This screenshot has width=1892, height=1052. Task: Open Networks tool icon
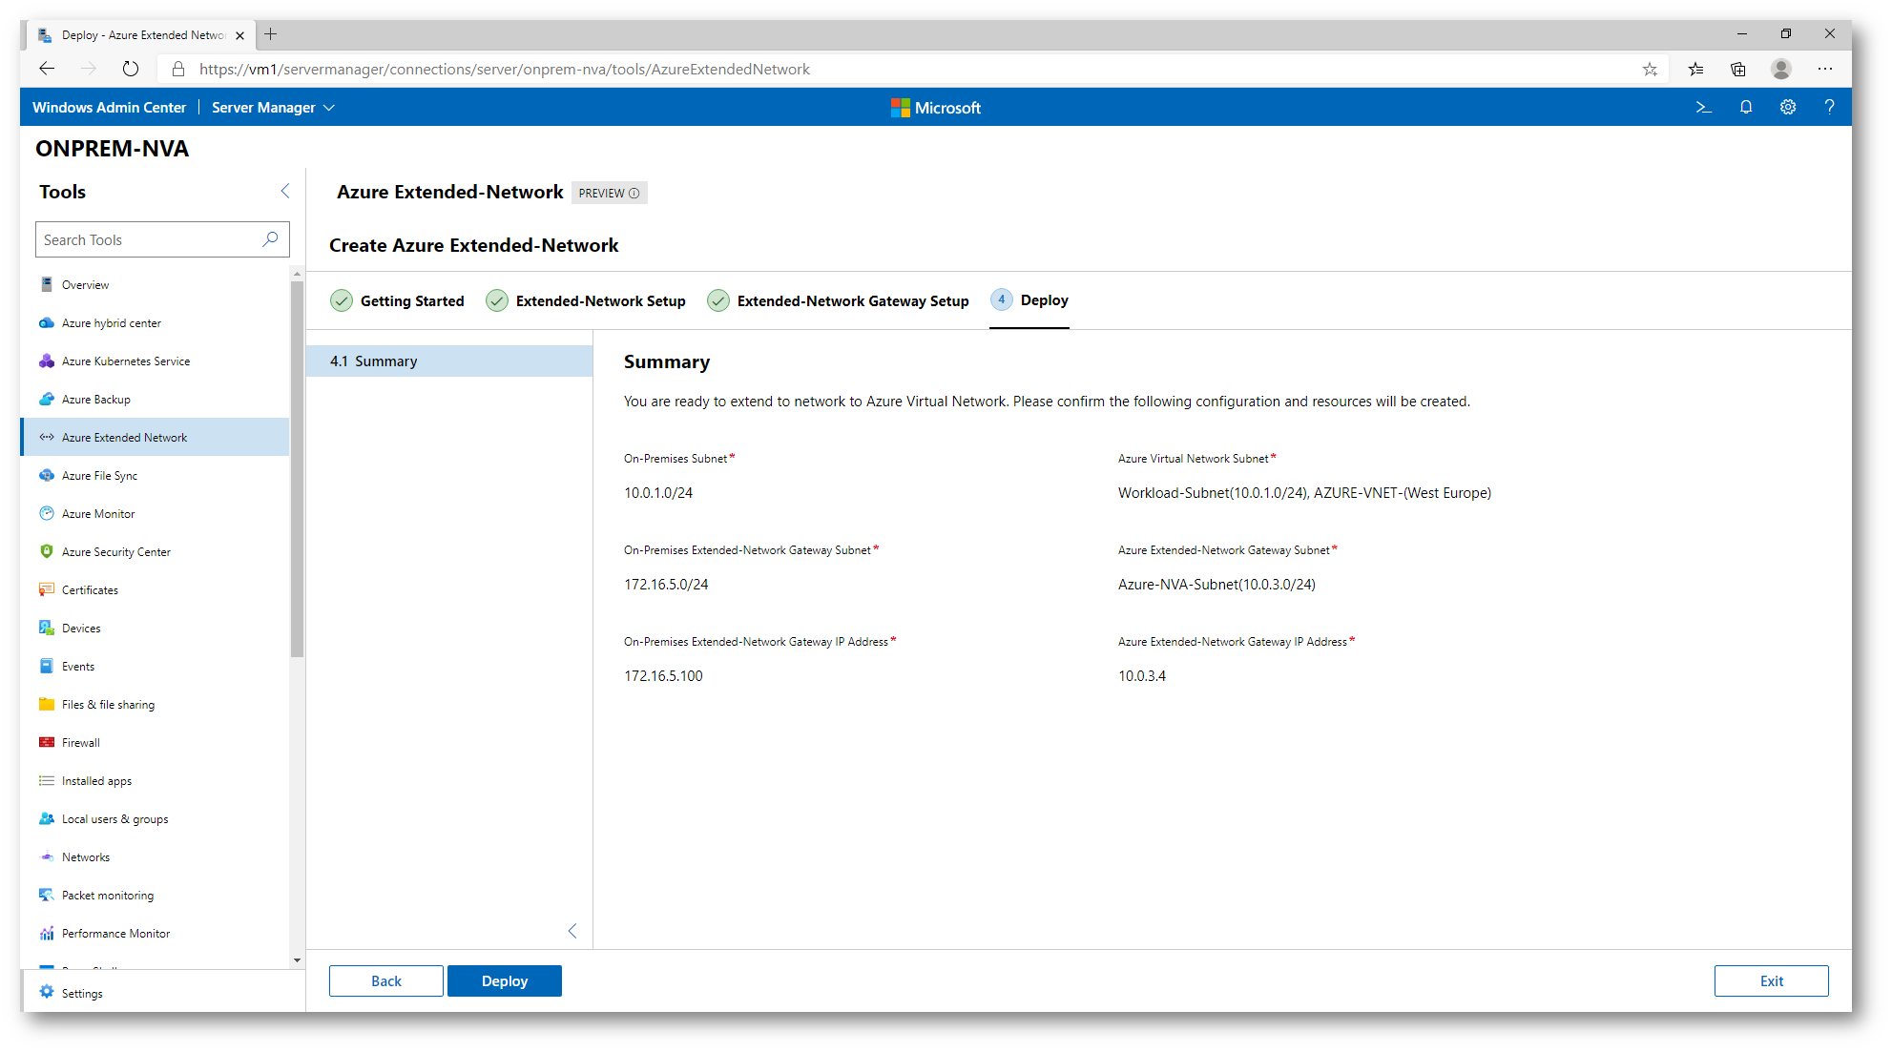tap(47, 856)
